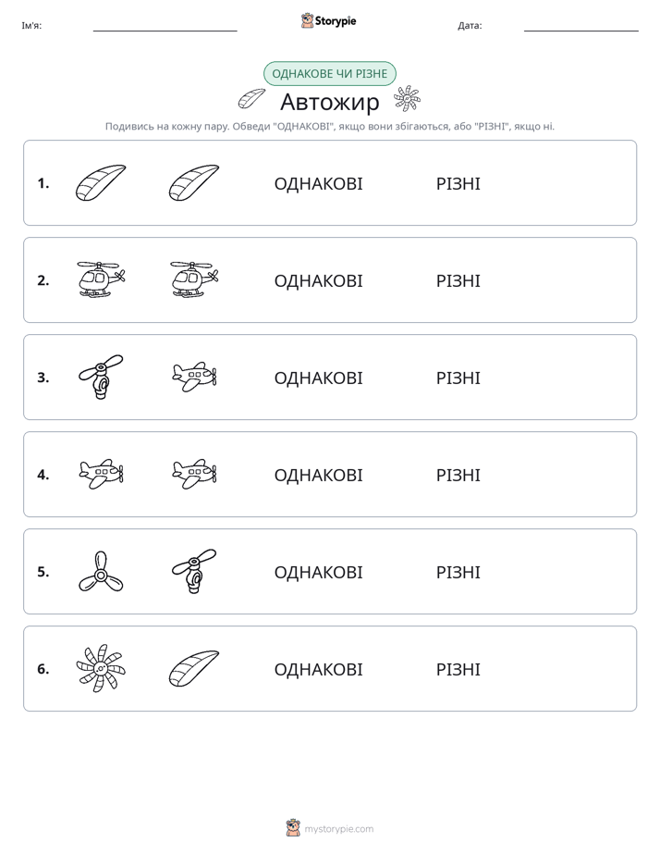
Task: Click the rotor blade icon in row 6
Action: (194, 668)
